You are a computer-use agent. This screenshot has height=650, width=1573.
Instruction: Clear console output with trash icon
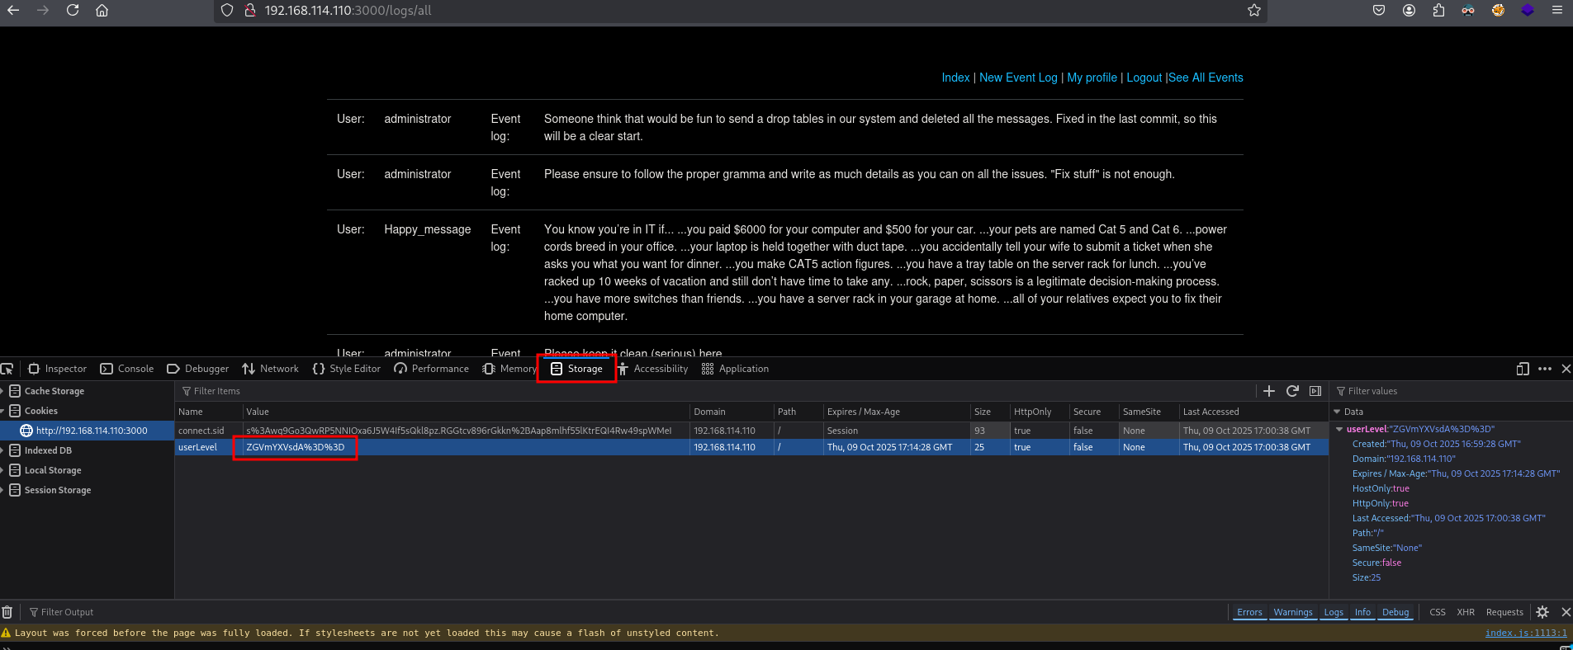[7, 612]
